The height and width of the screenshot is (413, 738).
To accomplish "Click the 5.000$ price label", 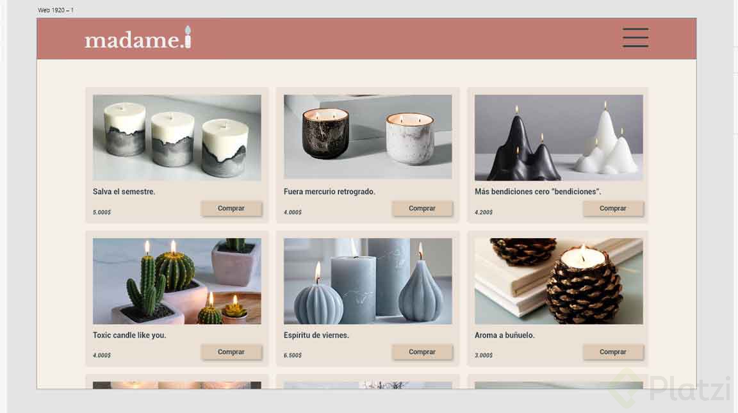I will click(102, 212).
